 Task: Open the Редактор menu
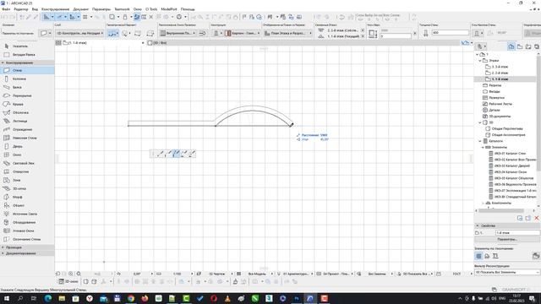point(20,9)
